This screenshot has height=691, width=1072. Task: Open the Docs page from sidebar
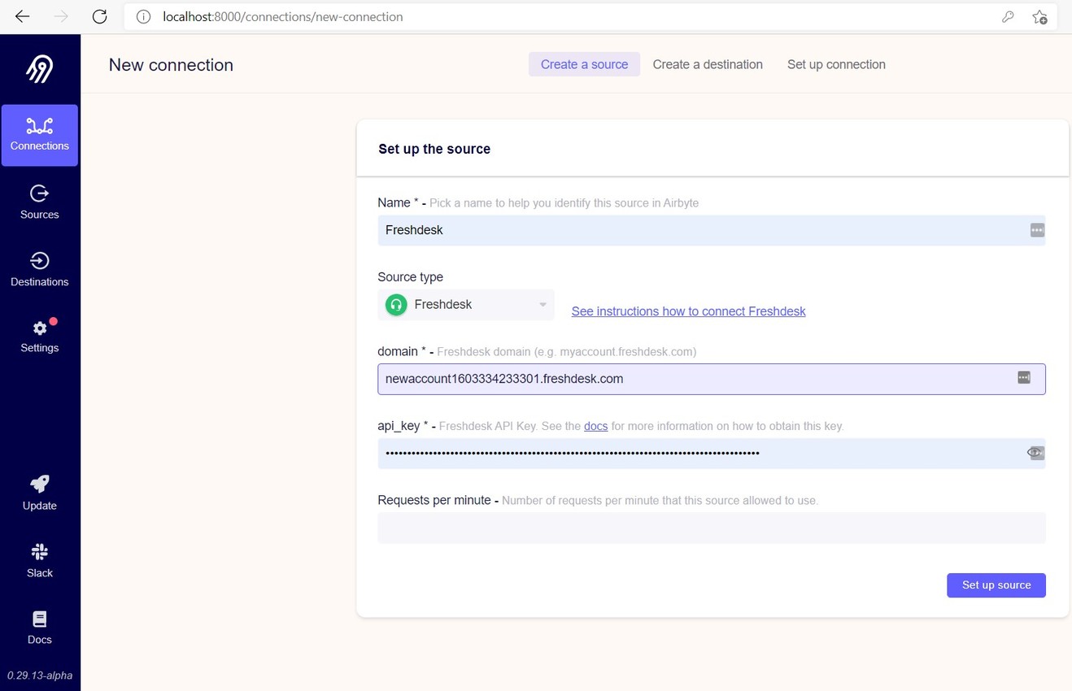coord(39,627)
